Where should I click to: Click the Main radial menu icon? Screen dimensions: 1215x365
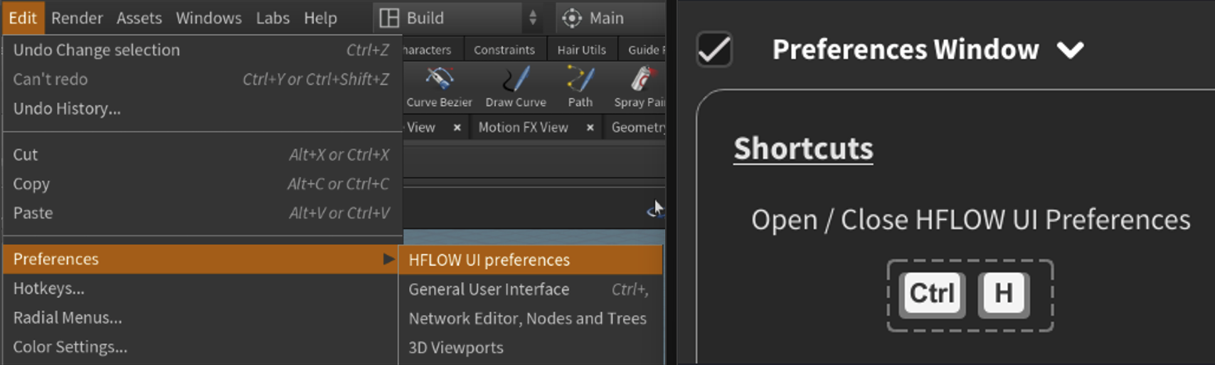coord(572,18)
